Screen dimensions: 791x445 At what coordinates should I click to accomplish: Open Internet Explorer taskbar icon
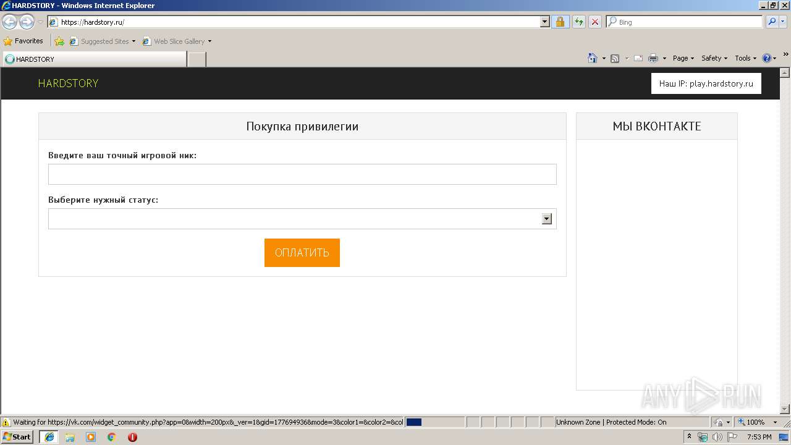tap(49, 436)
